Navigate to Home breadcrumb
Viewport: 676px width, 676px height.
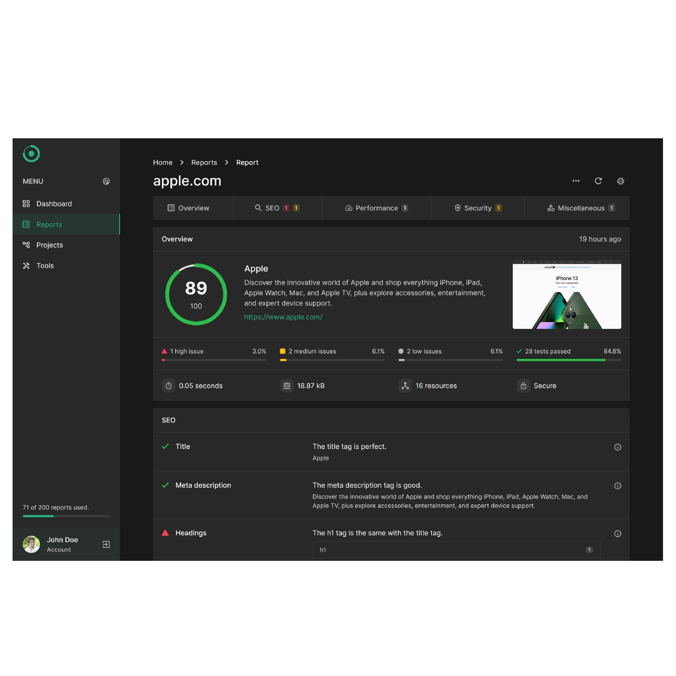[163, 162]
